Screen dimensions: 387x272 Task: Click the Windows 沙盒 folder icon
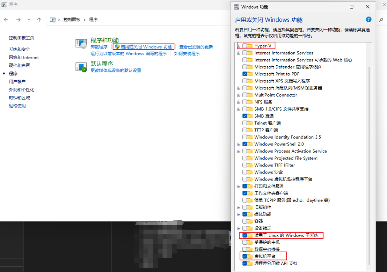click(250, 172)
